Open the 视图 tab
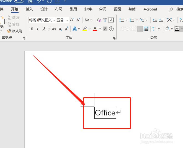Screen dimensions: 183x148 coord(117,9)
